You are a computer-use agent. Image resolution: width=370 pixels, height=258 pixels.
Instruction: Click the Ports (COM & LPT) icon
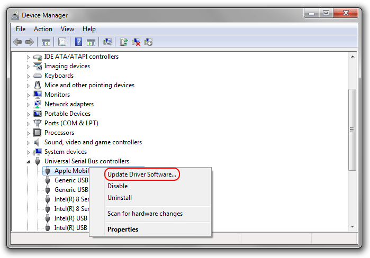pyautogui.click(x=37, y=123)
